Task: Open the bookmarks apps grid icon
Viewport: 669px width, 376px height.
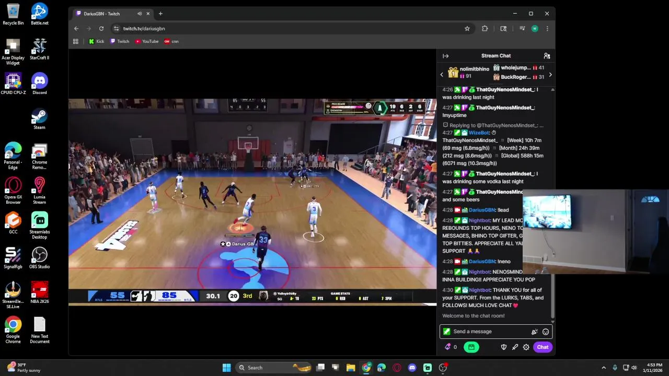Action: click(x=76, y=41)
